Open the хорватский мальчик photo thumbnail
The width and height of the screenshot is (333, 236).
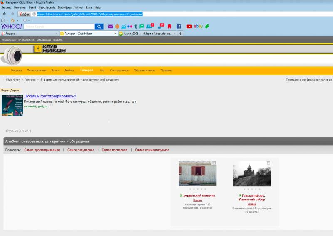[x=197, y=173]
